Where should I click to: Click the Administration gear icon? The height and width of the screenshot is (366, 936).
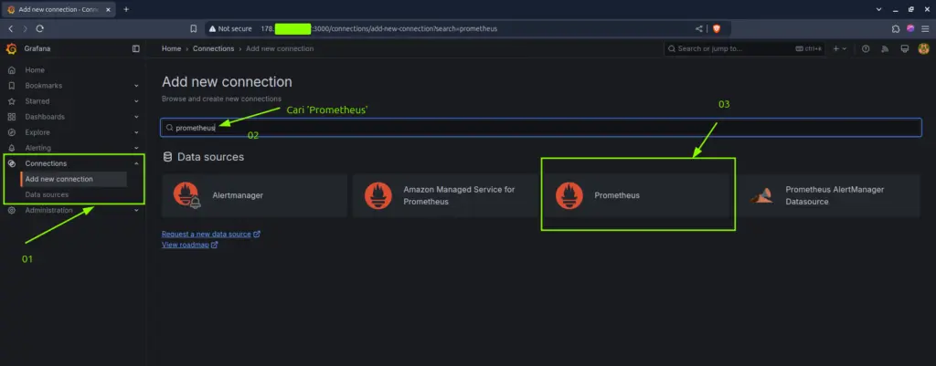11,211
